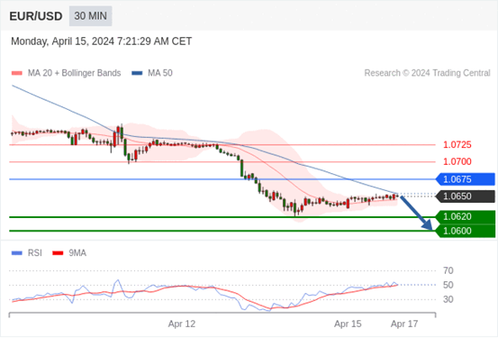Select the green 1.0620 support tag
498x338 pixels.
(x=466, y=217)
